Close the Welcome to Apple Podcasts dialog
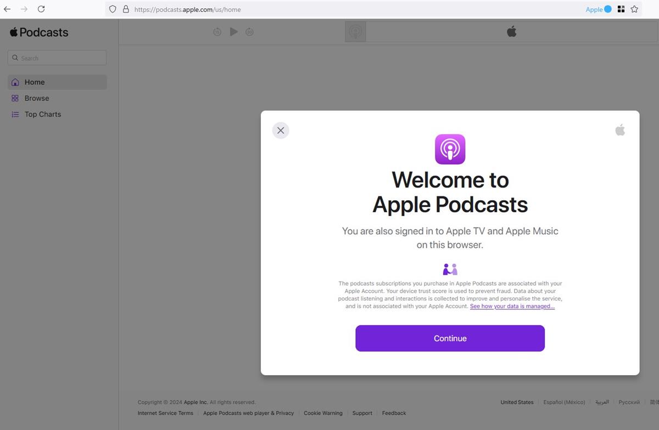The height and width of the screenshot is (430, 659). pyautogui.click(x=281, y=131)
